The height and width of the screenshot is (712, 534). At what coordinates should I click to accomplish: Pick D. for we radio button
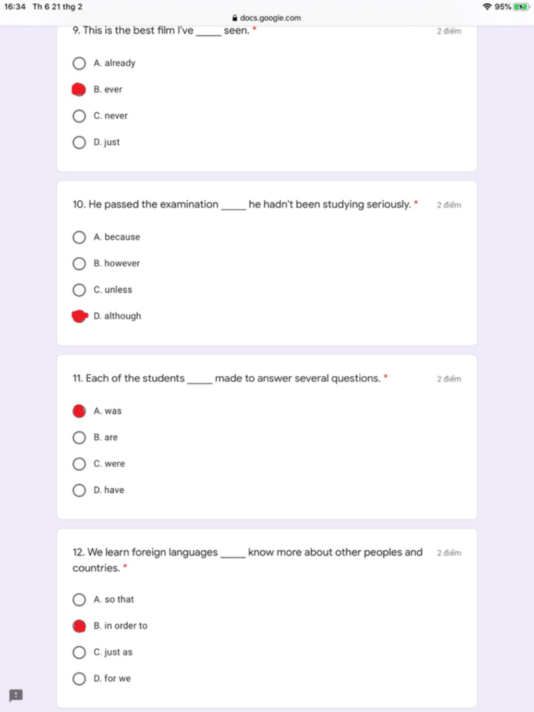point(79,679)
